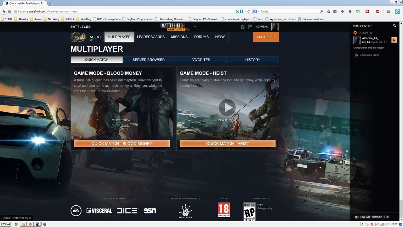403x227 pixels.
Task: Click the Adblock Plus ABP icon
Action: [x=377, y=11]
